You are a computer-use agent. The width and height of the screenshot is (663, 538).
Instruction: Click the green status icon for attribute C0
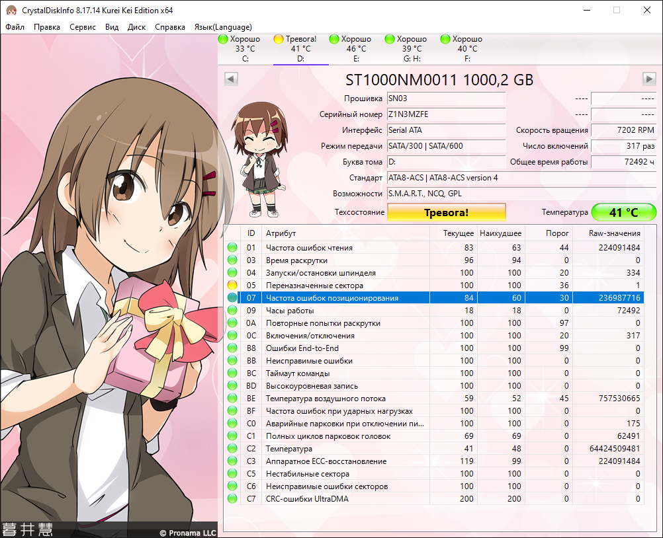(232, 424)
